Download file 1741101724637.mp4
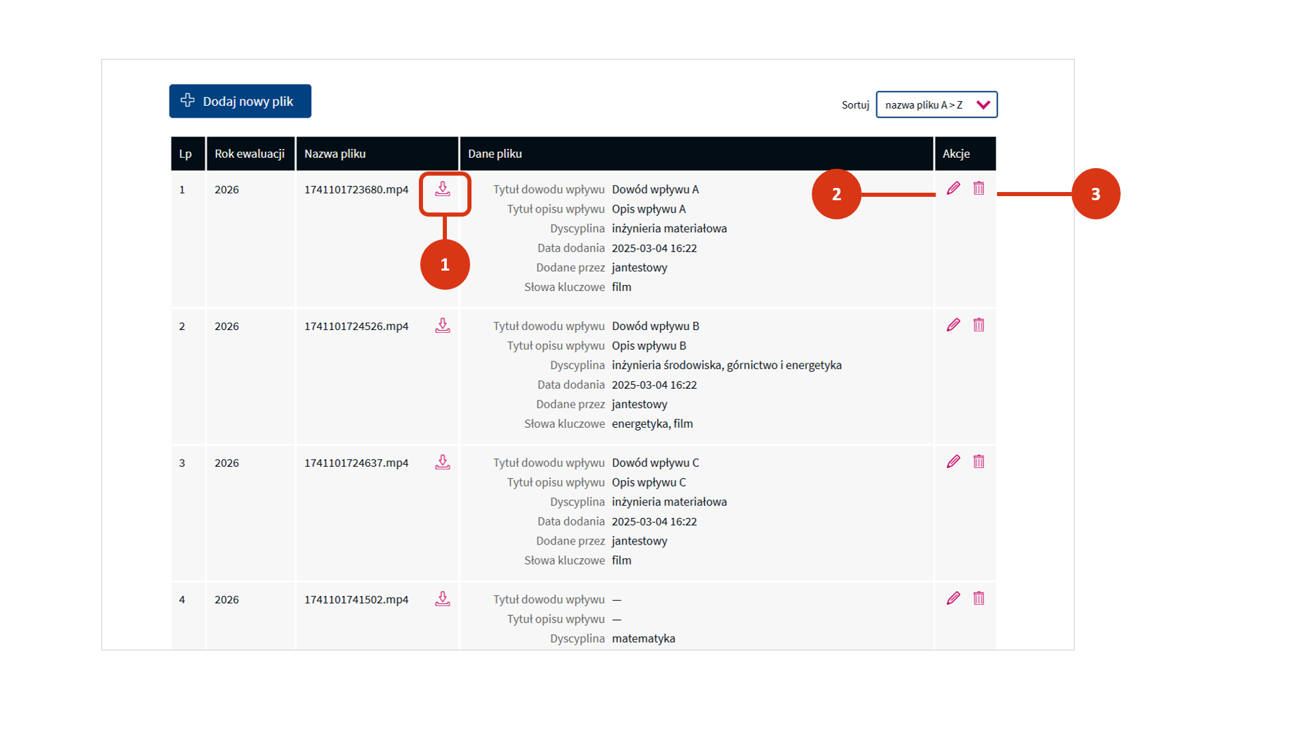The height and width of the screenshot is (738, 1312). point(443,463)
